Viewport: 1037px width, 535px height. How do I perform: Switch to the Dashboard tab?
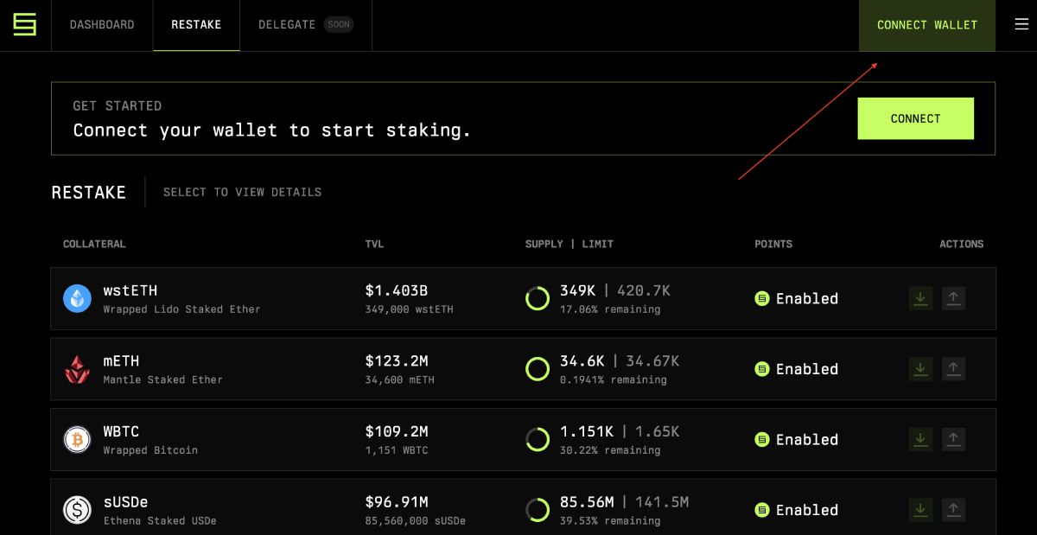pos(102,25)
